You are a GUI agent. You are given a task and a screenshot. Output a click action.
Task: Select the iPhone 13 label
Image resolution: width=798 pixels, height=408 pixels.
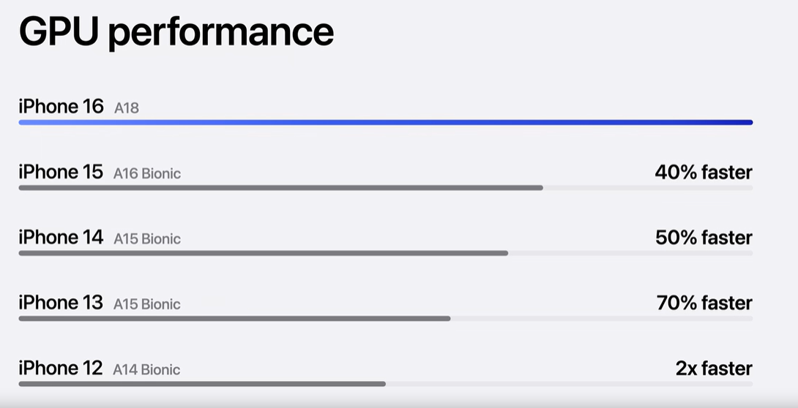tap(61, 302)
